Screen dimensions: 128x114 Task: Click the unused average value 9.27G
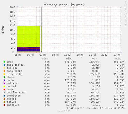[96, 86]
